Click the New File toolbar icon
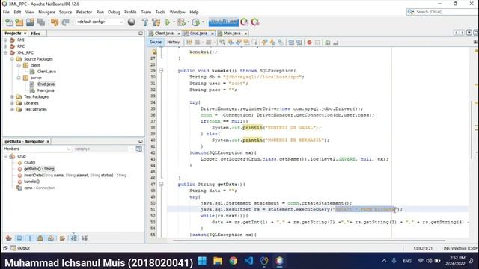Image resolution: width=479 pixels, height=269 pixels. tap(9, 22)
